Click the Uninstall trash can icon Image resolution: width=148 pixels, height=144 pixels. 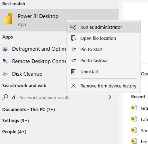(x=73, y=71)
